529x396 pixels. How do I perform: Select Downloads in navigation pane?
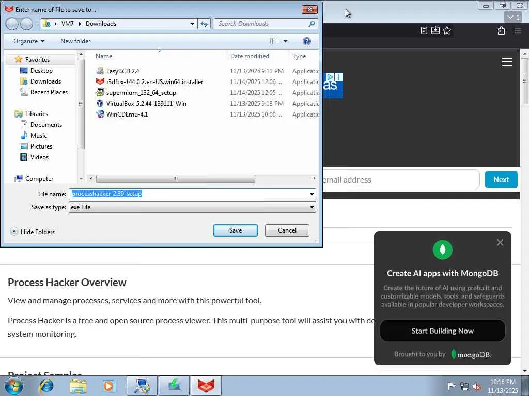pos(45,81)
